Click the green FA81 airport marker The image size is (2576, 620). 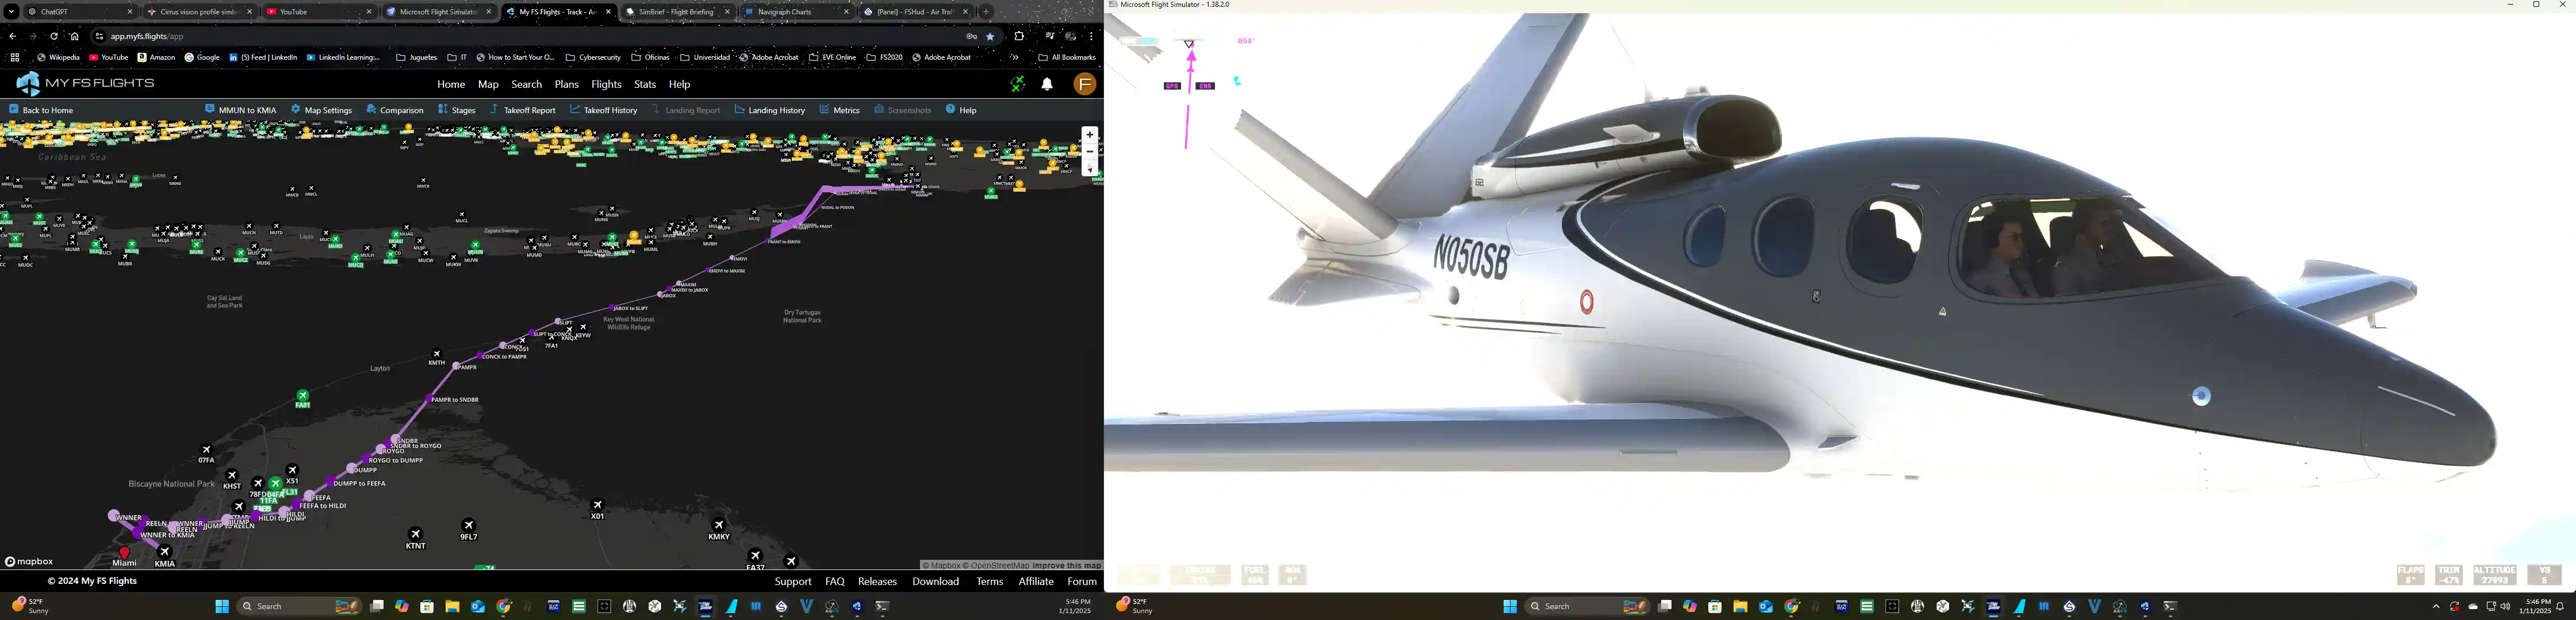pos(303,396)
